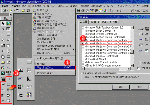Expand the 기타 ActiveX 디자이너 submenu arrow
This screenshot has width=150, height=105.
[x=74, y=49]
